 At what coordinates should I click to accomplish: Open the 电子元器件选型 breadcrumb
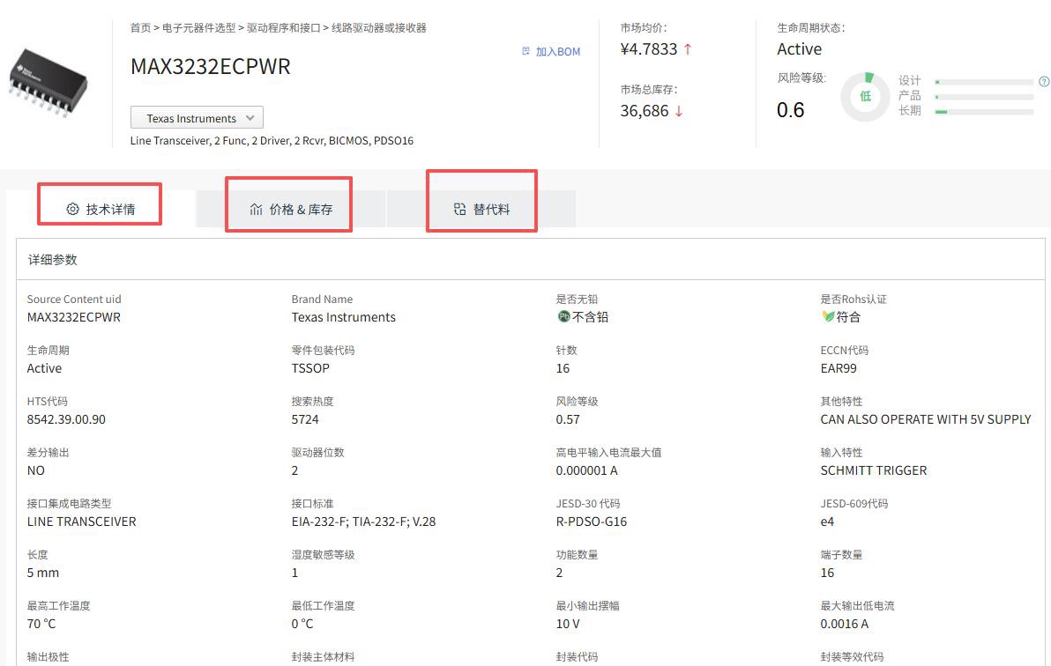pyautogui.click(x=199, y=27)
